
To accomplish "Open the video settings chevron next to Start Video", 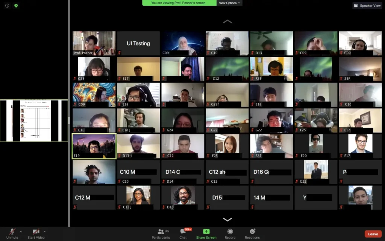I will [45, 231].
